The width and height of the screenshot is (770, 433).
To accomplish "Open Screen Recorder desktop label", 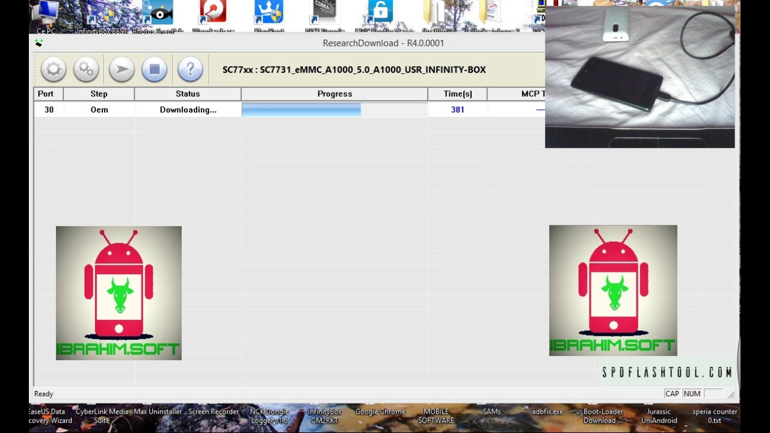I will (214, 412).
